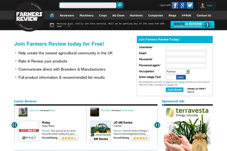Open the JD 6M Series header link
This screenshot has height=151, width=227.
click(127, 110)
